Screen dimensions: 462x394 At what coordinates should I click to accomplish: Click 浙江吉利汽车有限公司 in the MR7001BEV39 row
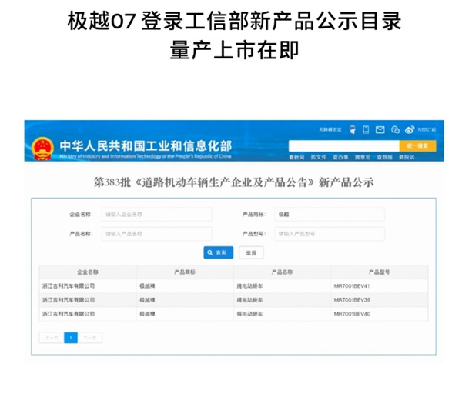[x=69, y=300]
